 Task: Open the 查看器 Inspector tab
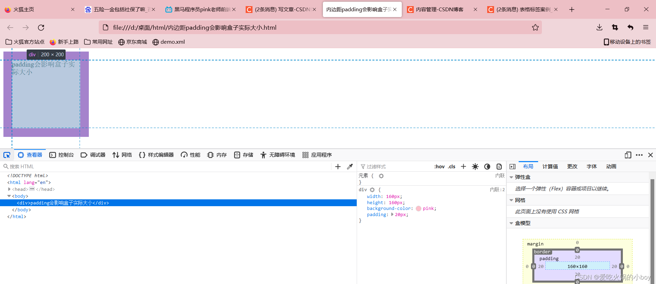coord(30,155)
